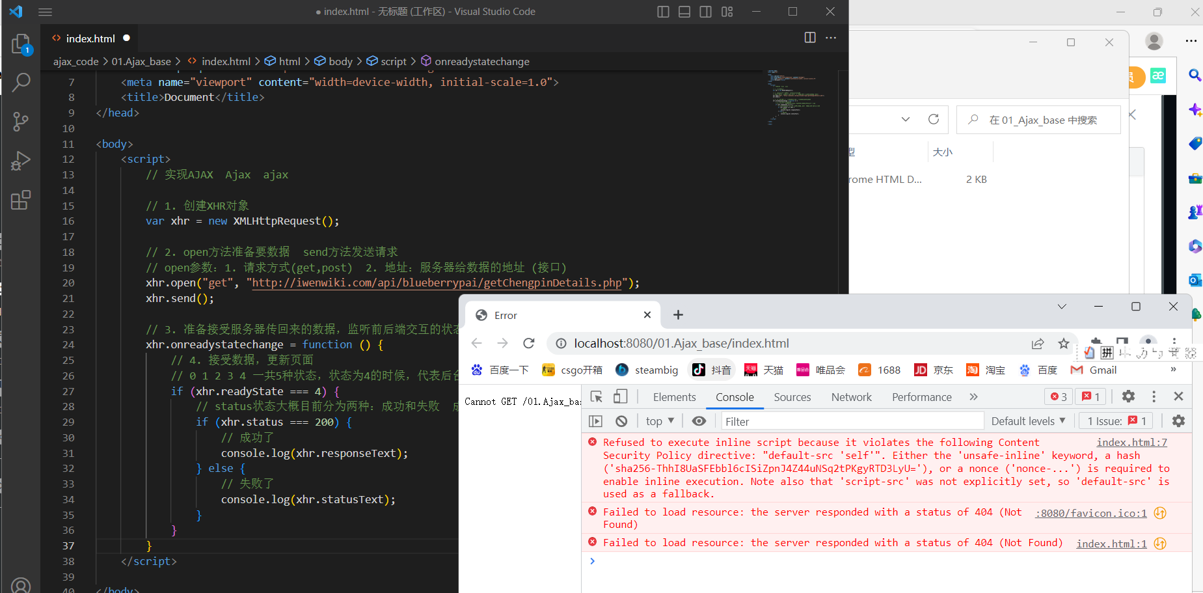This screenshot has height=593, width=1203.
Task: Activate DevTools inspect element tool
Action: [x=596, y=396]
